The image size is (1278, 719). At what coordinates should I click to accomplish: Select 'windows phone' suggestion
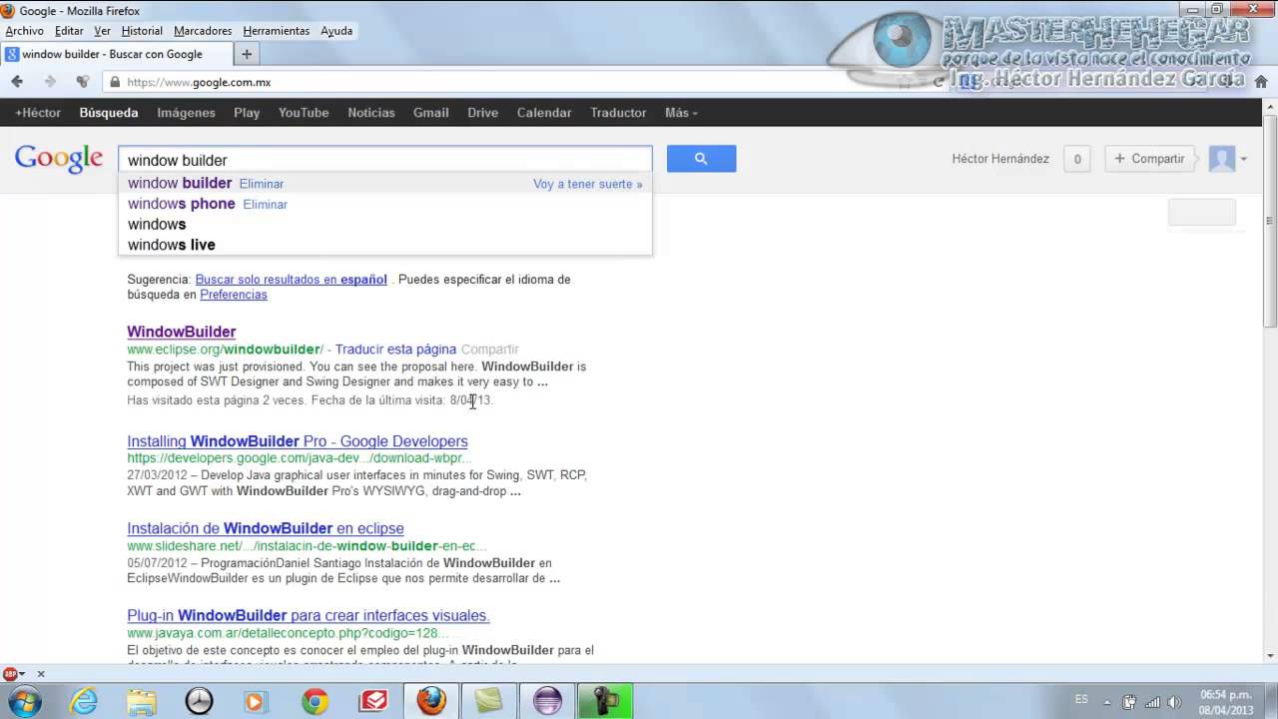pos(182,204)
